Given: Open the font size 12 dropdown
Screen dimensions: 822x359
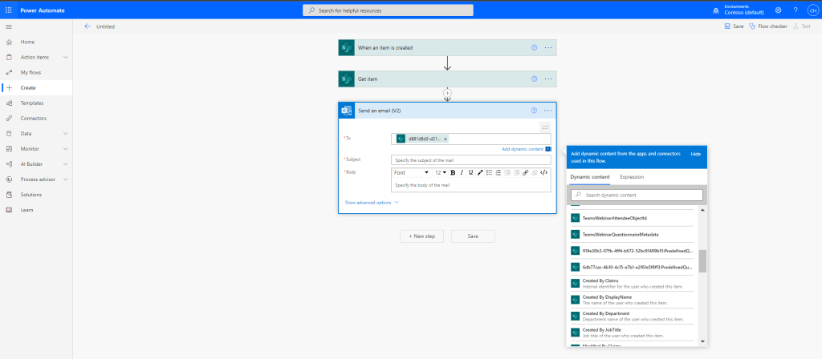Looking at the screenshot, I should click(440, 172).
